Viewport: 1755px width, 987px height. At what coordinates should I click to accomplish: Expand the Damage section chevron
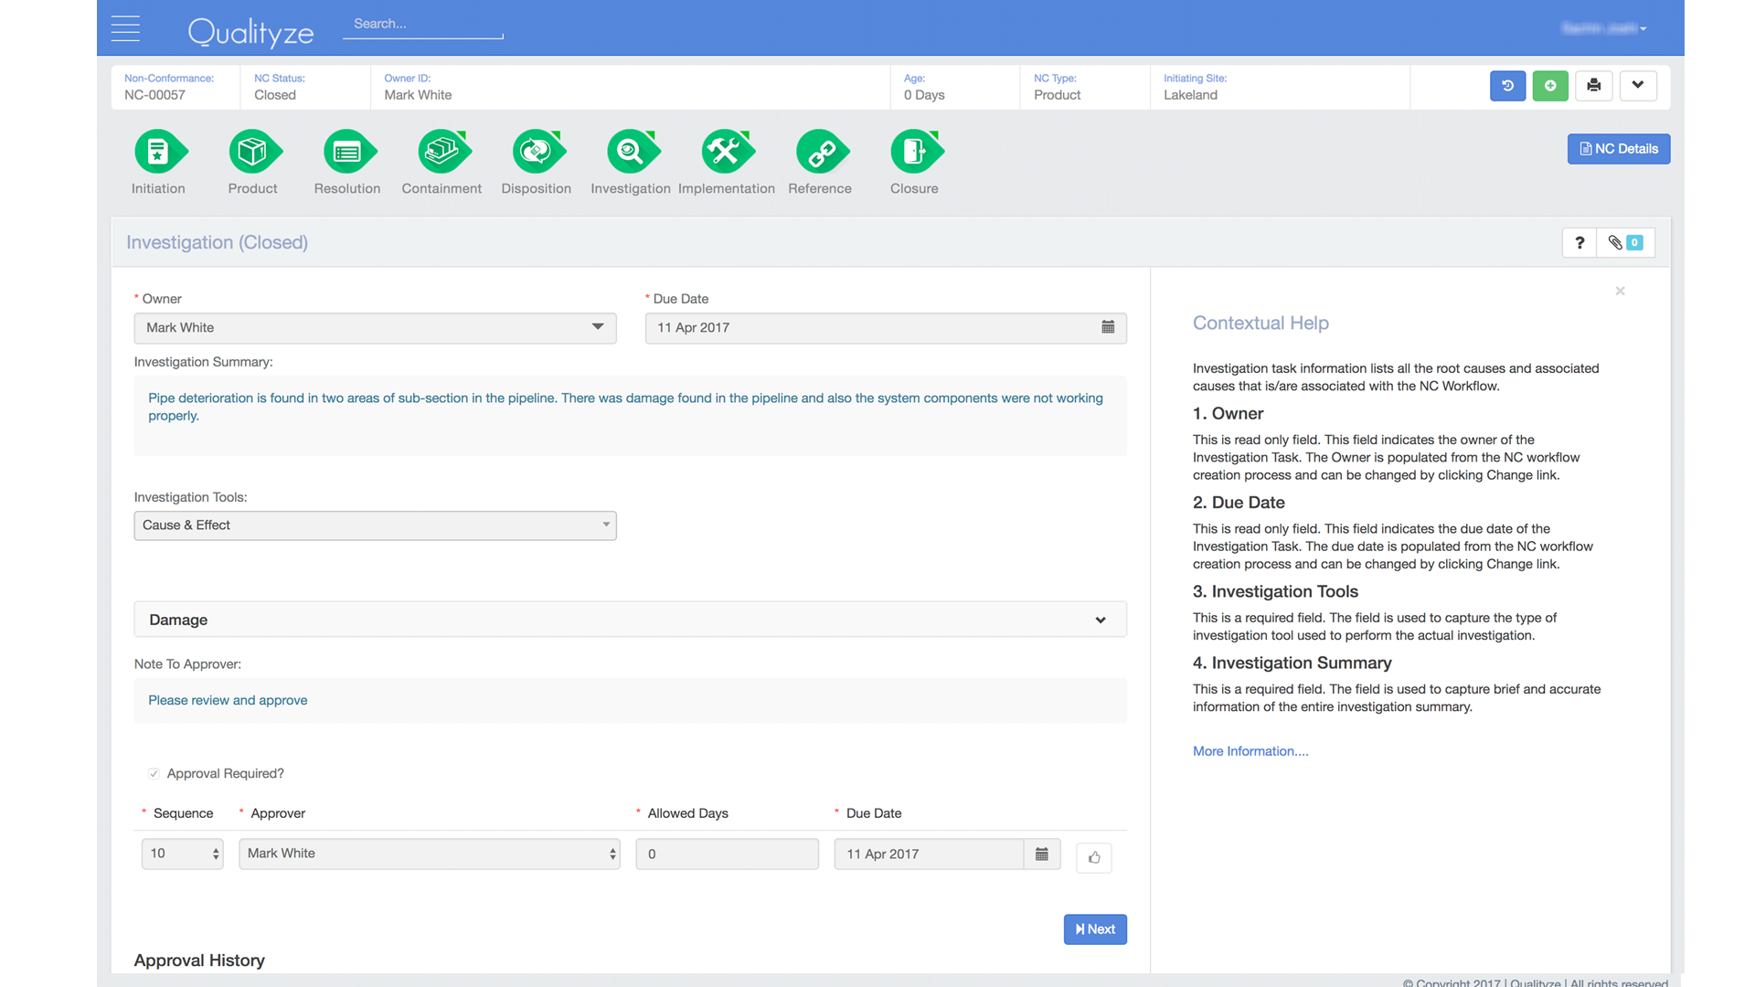click(x=1101, y=621)
